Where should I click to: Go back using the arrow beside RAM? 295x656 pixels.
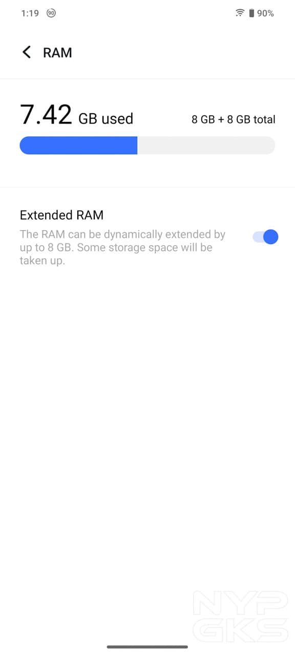click(x=27, y=52)
